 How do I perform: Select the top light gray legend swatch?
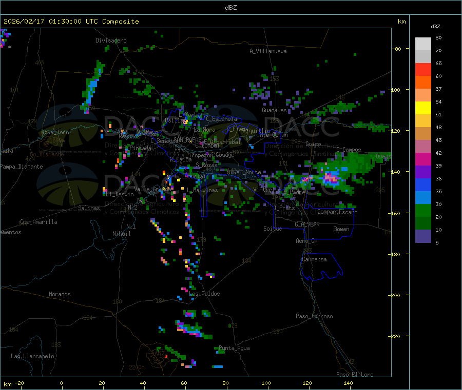pos(423,44)
